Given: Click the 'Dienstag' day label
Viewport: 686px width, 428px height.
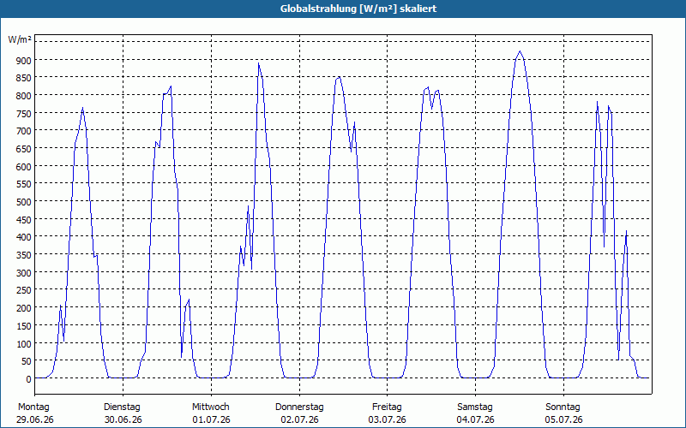Looking at the screenshot, I should (x=122, y=407).
